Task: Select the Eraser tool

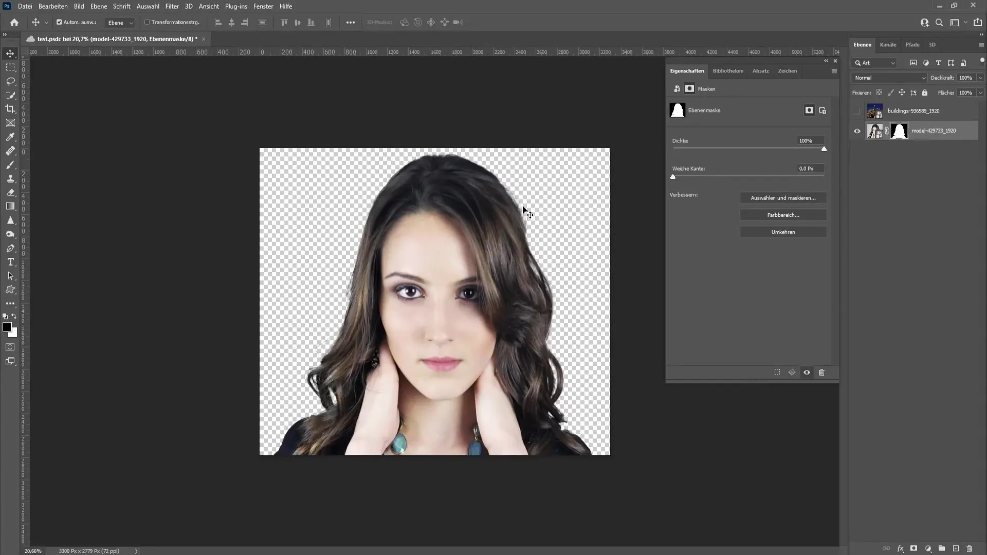Action: pos(10,192)
